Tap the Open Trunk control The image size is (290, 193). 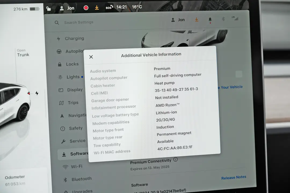23,53
